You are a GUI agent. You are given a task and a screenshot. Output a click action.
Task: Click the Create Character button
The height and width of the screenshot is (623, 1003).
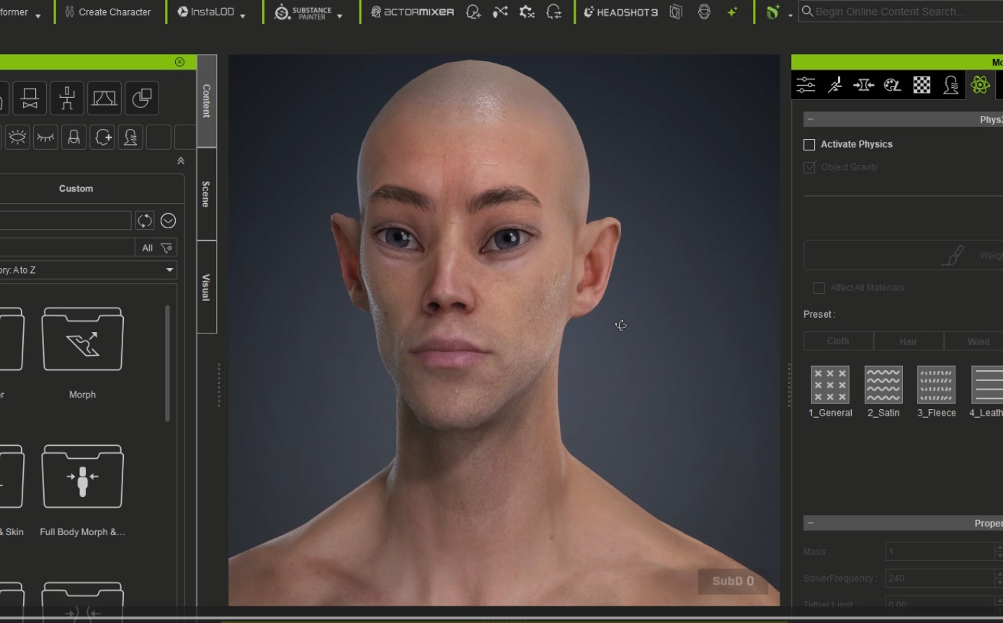pyautogui.click(x=107, y=12)
